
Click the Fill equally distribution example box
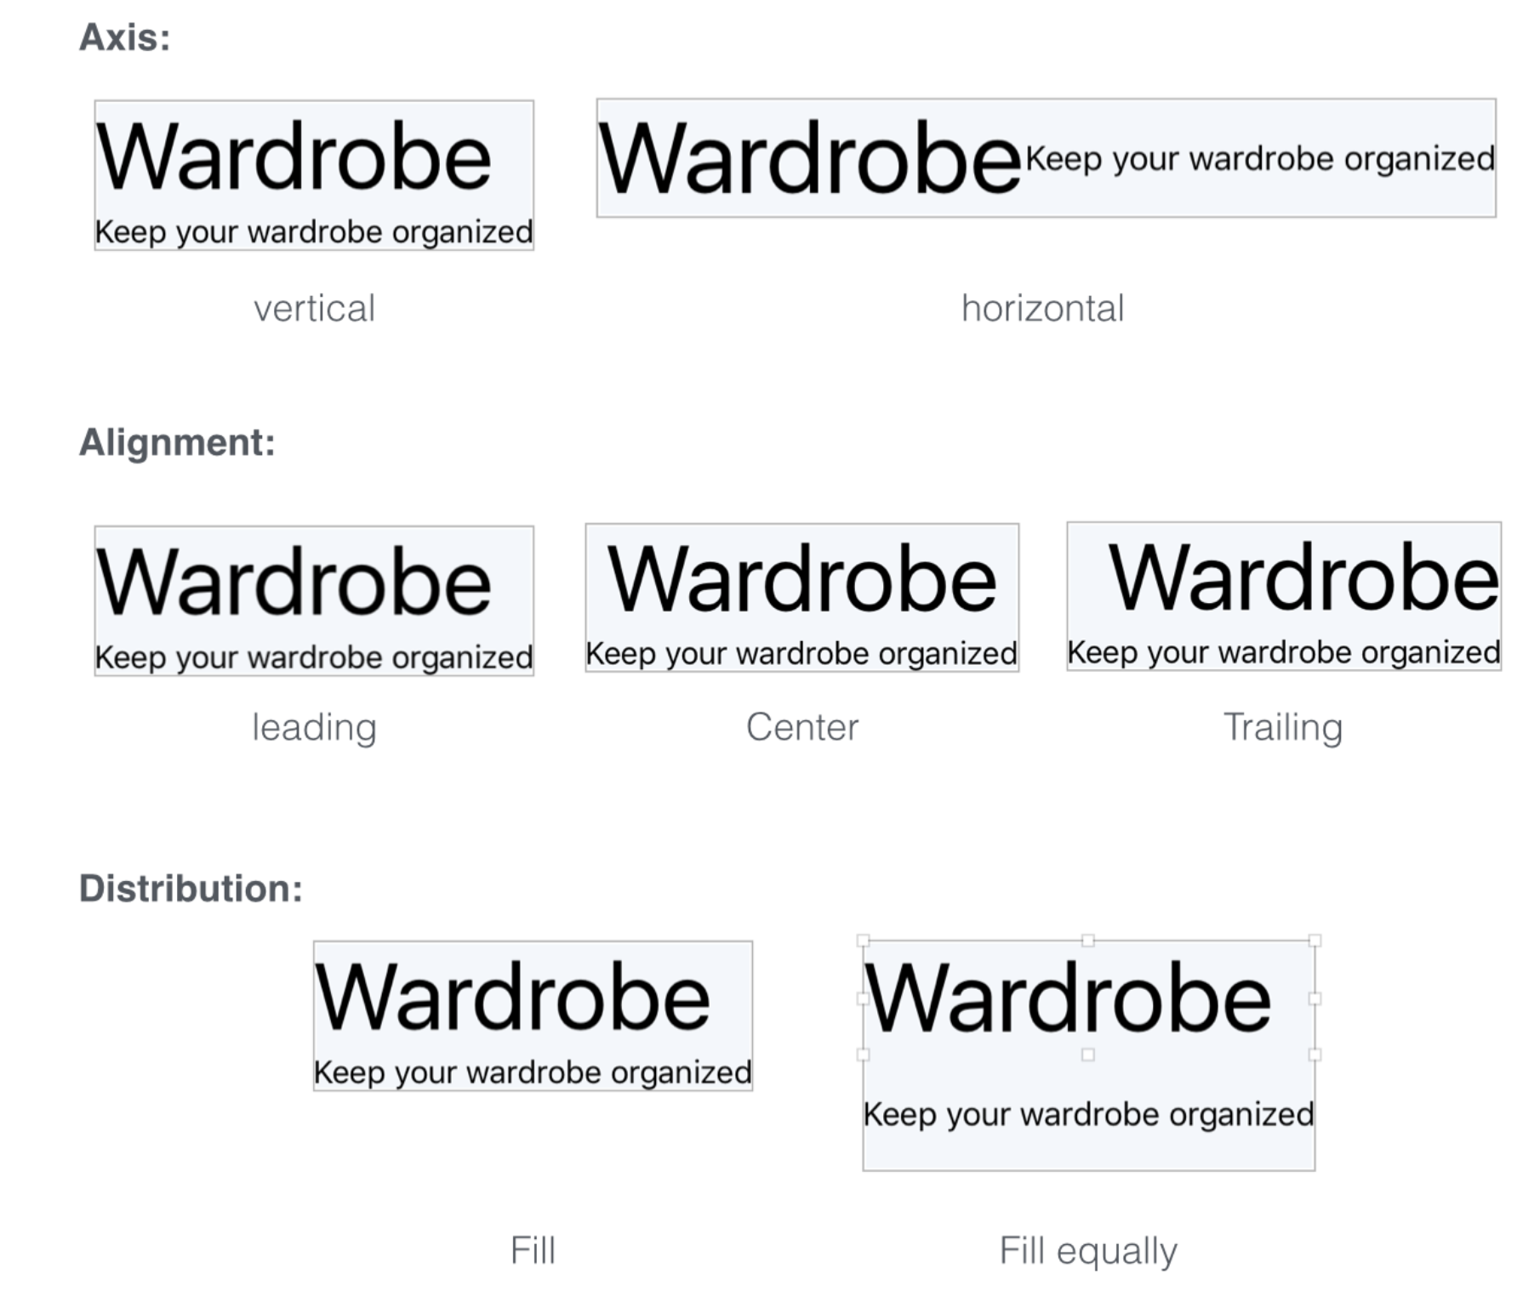click(x=1088, y=1055)
